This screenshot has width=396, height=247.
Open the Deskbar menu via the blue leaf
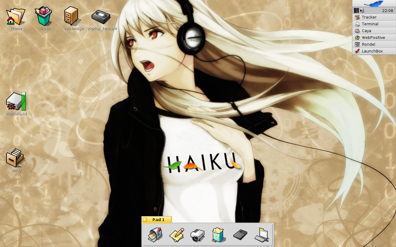(374, 3)
